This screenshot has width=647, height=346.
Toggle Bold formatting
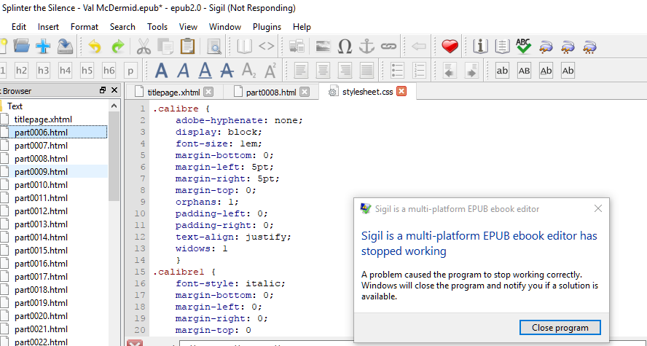pyautogui.click(x=161, y=71)
